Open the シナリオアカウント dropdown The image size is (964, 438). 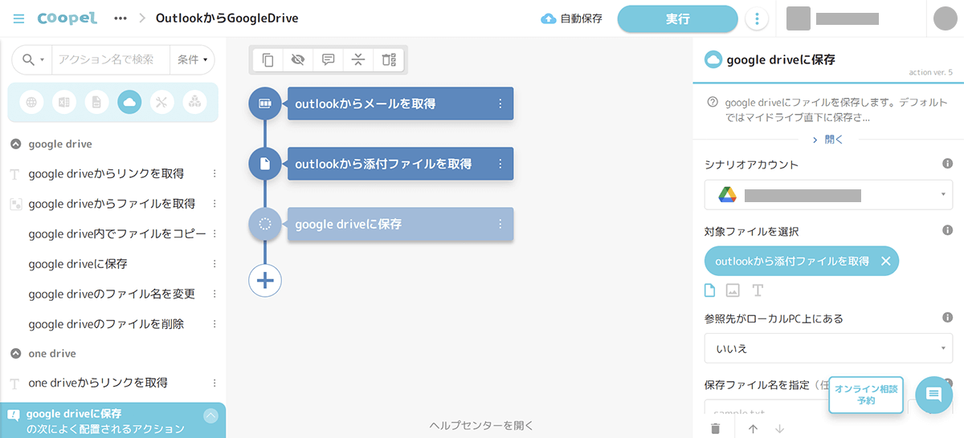pyautogui.click(x=828, y=195)
